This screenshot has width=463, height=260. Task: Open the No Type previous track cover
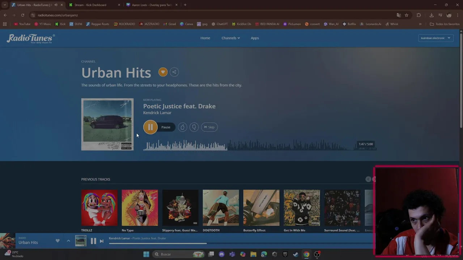[140, 208]
